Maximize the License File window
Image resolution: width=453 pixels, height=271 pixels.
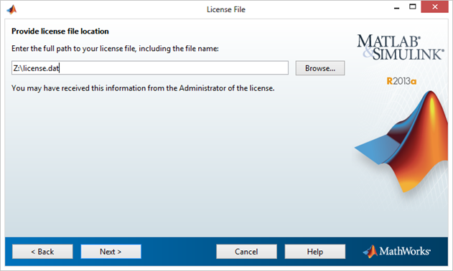coord(413,7)
